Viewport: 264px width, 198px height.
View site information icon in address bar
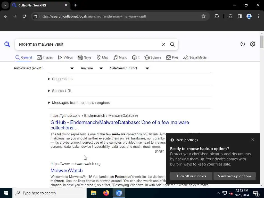pyautogui.click(x=35, y=16)
